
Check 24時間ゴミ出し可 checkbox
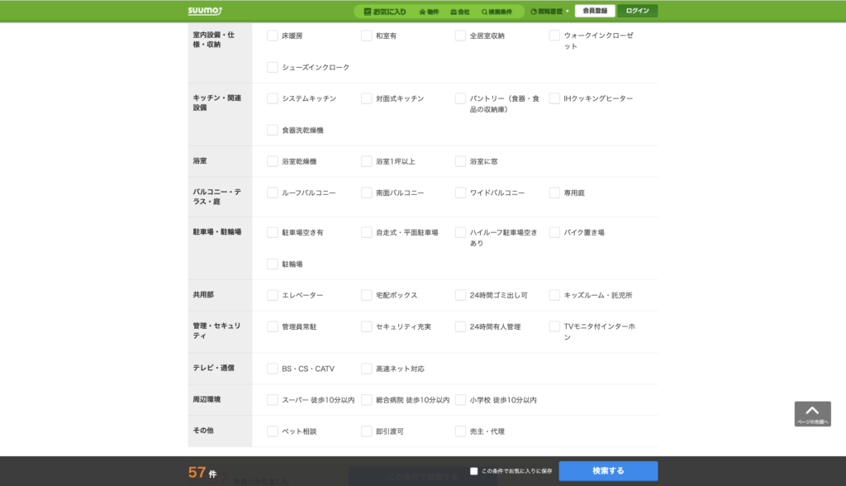pos(460,295)
